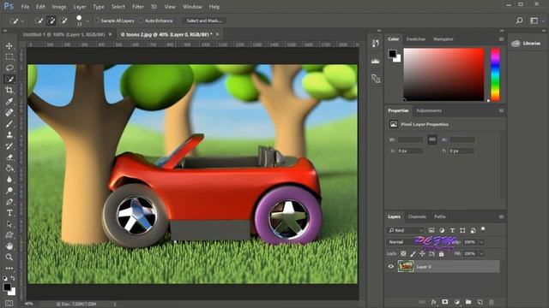Click Add to Selection mode in options bar
549x308 pixels.
tap(51, 21)
